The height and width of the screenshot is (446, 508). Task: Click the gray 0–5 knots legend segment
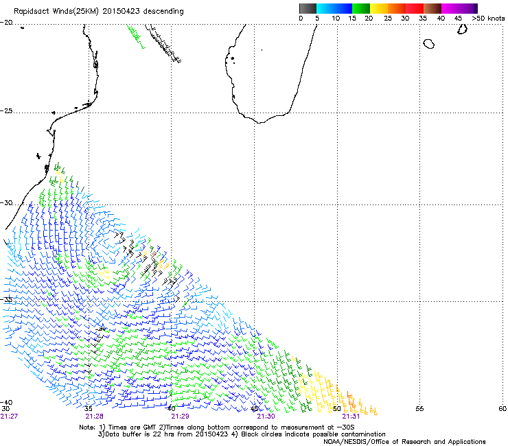(308, 8)
